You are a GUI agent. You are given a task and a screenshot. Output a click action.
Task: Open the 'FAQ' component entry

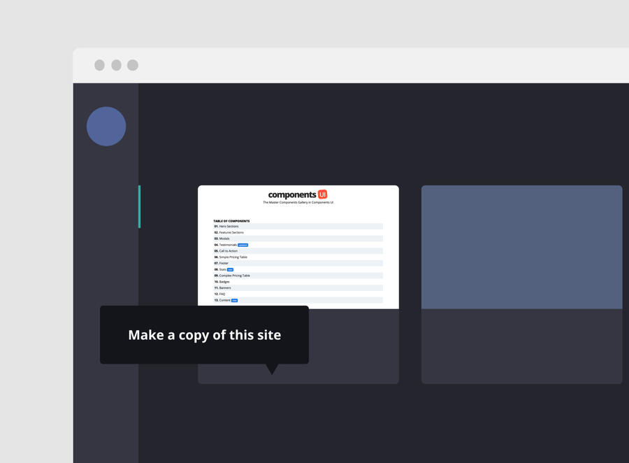[222, 294]
